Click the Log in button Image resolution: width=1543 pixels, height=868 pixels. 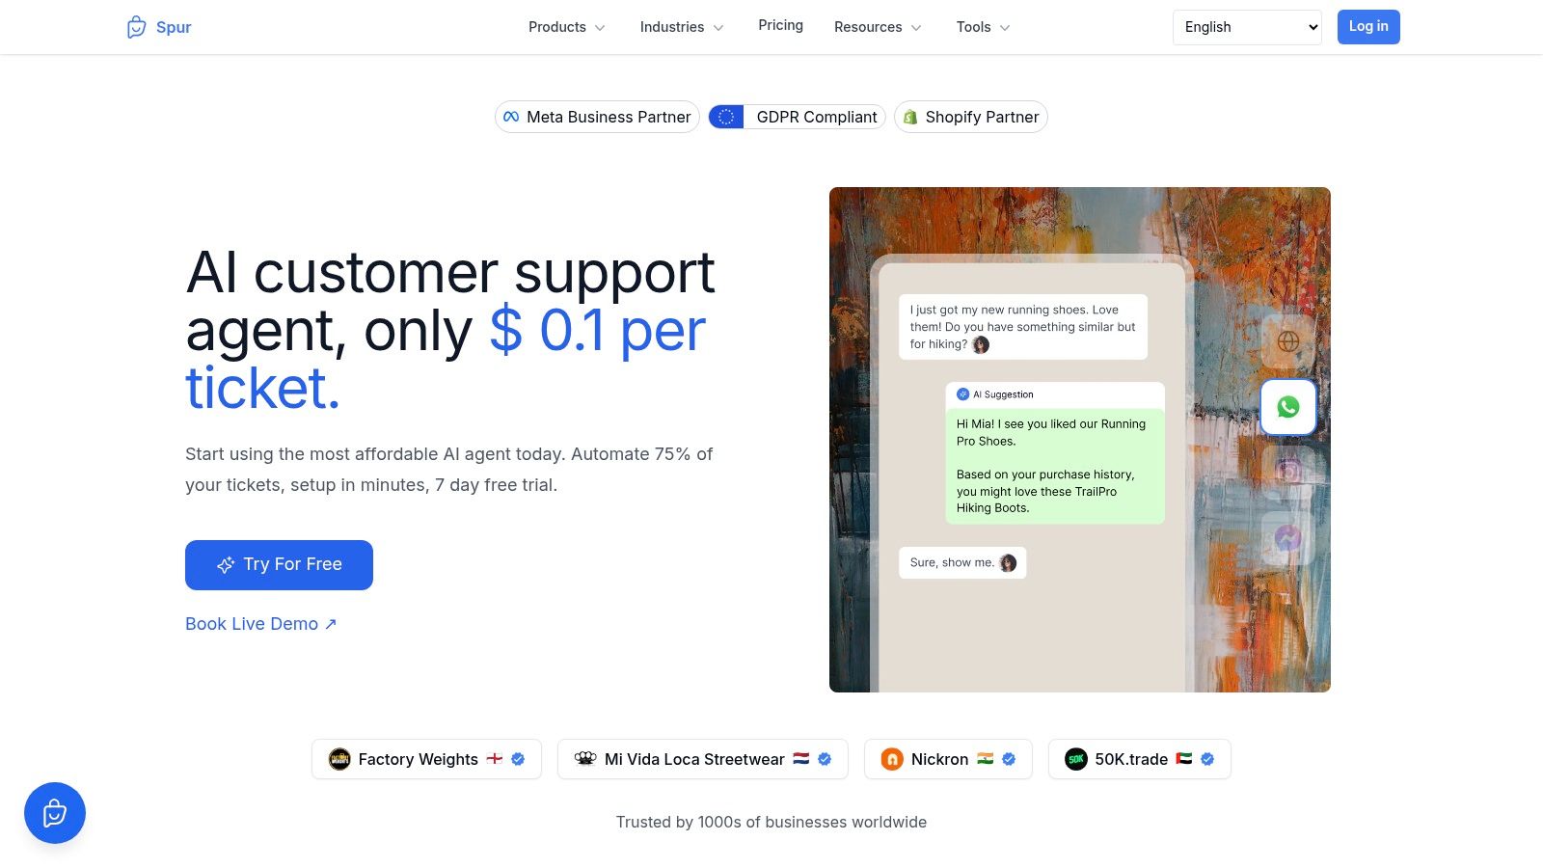click(1368, 27)
